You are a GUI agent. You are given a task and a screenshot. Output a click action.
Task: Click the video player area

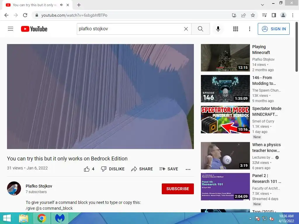[100, 96]
